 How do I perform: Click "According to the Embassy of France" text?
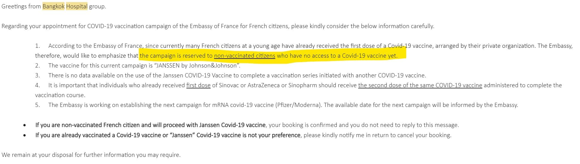click(95, 46)
